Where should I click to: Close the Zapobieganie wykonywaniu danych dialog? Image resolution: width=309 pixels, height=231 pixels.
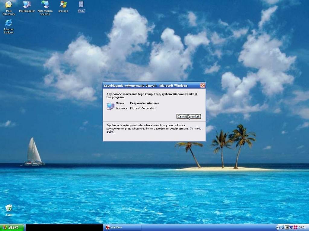(x=202, y=85)
